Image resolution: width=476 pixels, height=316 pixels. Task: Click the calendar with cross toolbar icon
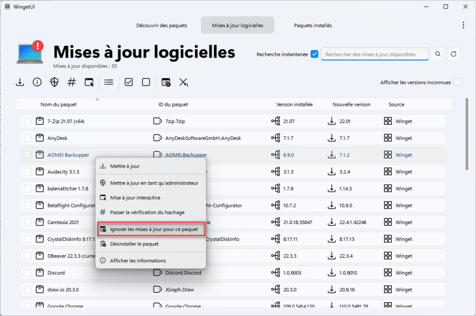tap(166, 82)
